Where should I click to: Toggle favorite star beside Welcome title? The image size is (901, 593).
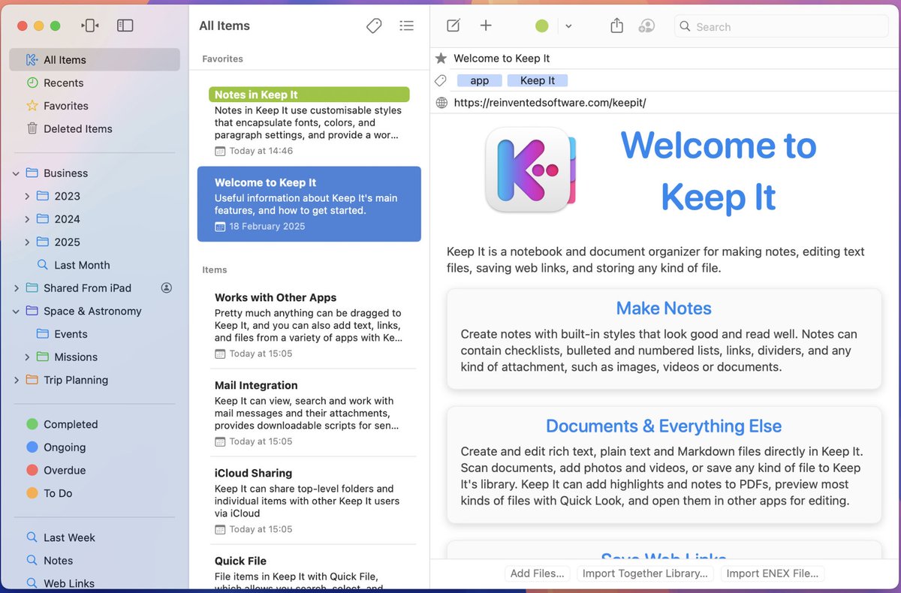[441, 58]
